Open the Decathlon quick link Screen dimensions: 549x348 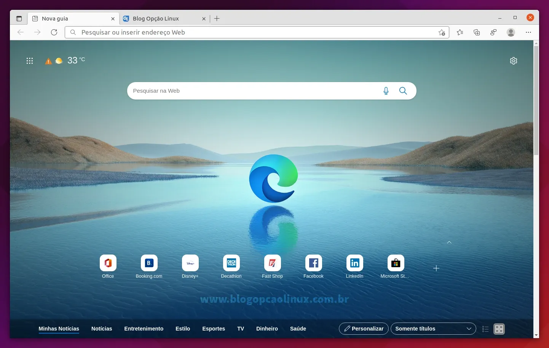click(231, 267)
